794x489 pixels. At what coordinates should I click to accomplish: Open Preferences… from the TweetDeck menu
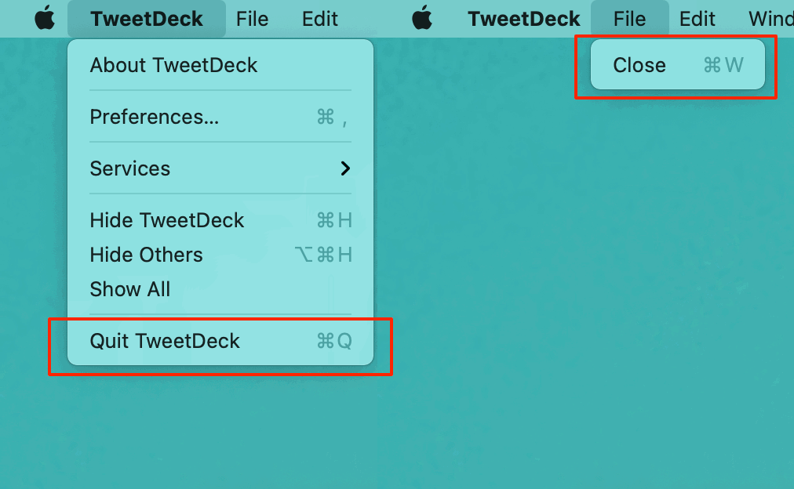[155, 117]
